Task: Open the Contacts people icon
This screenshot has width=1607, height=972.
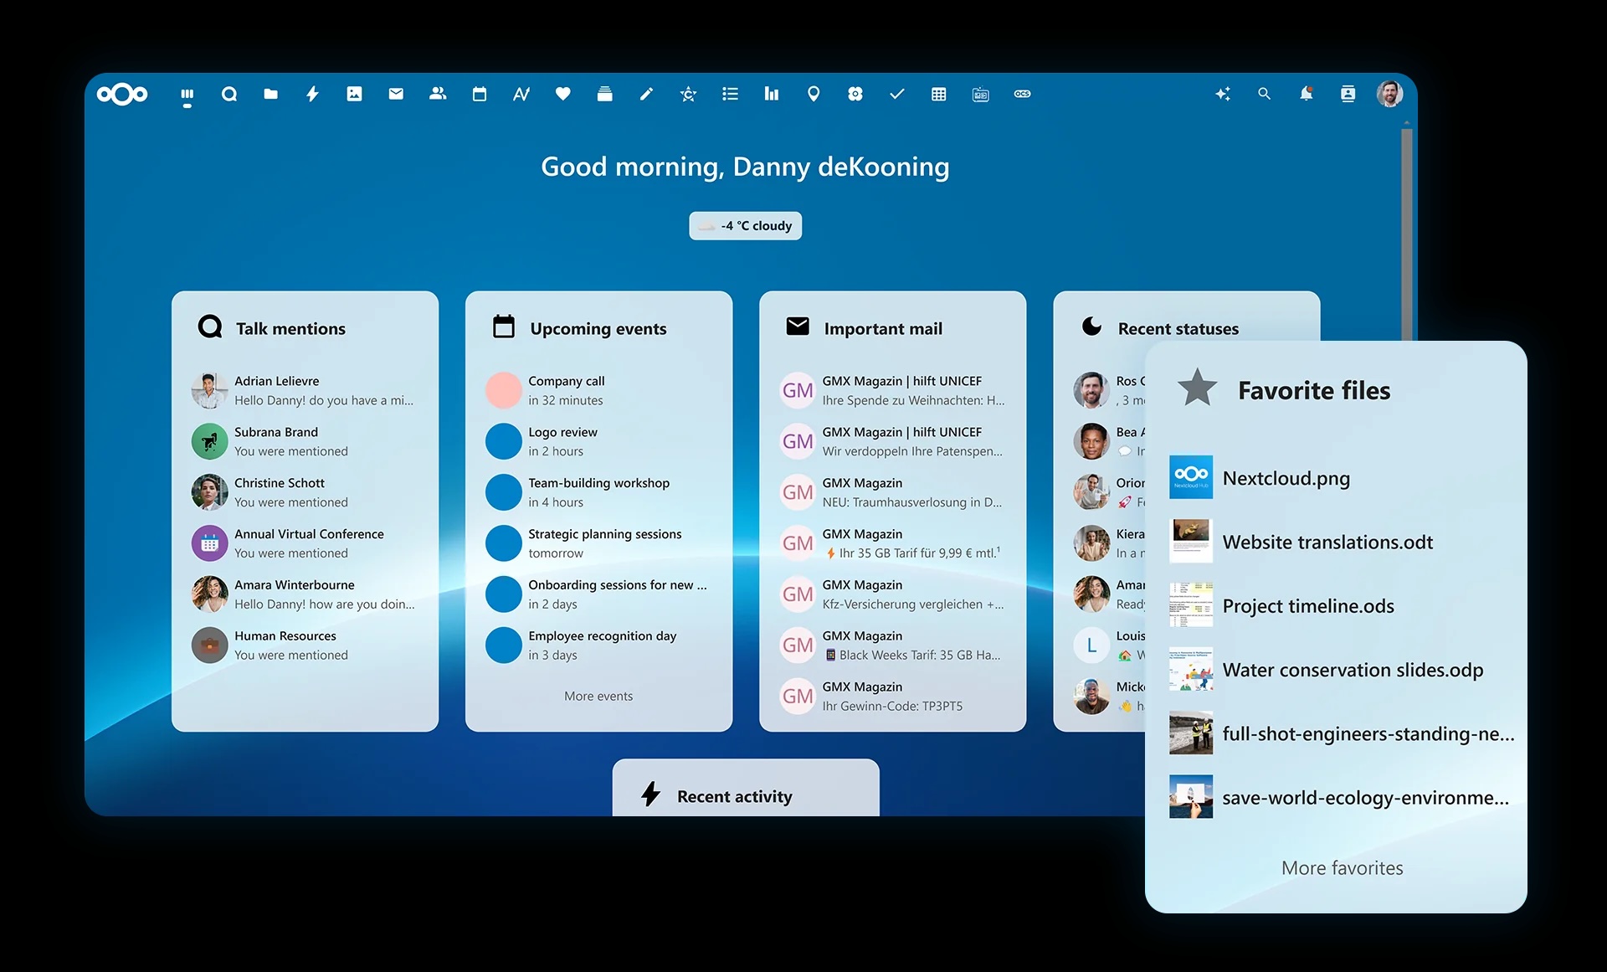Action: [438, 95]
